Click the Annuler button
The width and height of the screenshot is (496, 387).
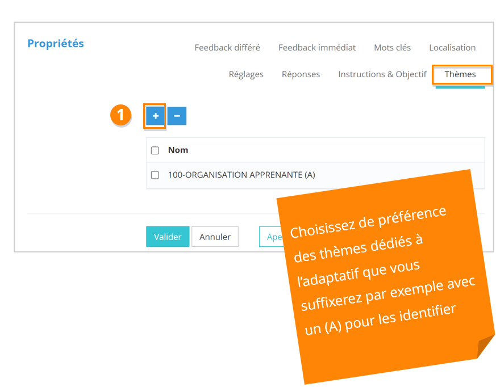215,237
